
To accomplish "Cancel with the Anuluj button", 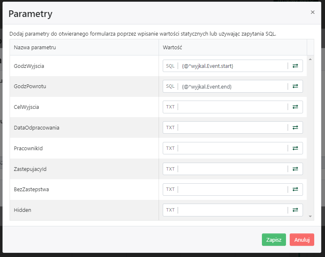I will pyautogui.click(x=302, y=240).
